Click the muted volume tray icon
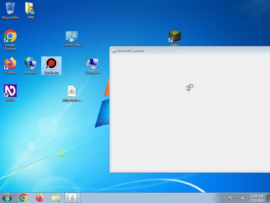270x203 pixels. (243, 198)
